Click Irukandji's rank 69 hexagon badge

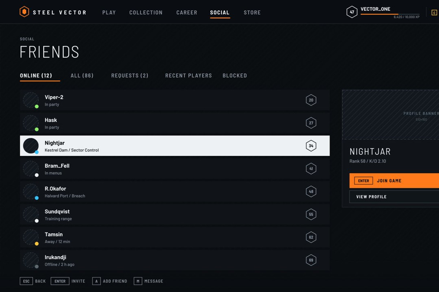click(x=311, y=260)
